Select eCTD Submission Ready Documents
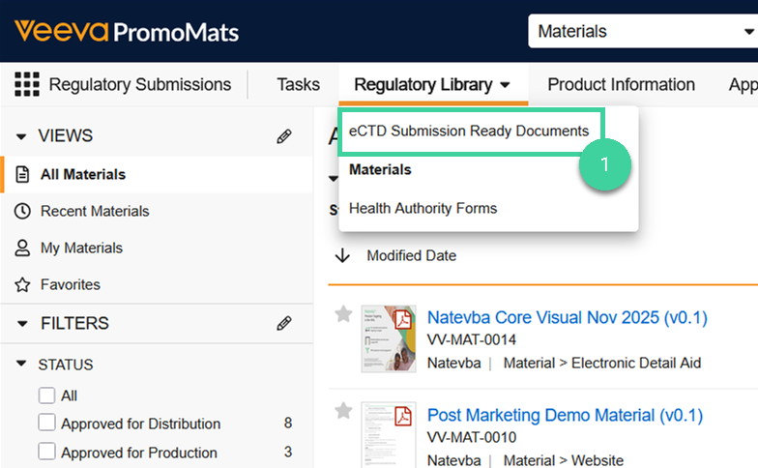758x468 pixels. [x=469, y=131]
